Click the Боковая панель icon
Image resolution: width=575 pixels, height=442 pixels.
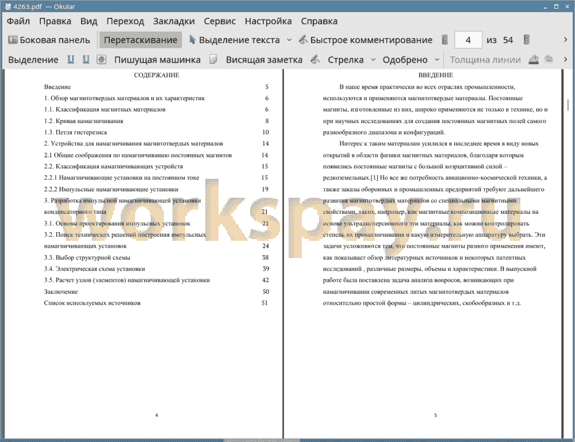pyautogui.click(x=13, y=40)
